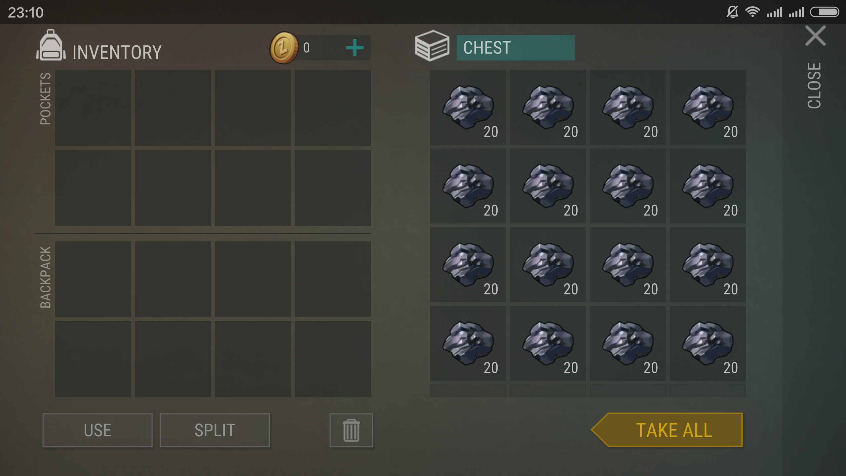Click the TAKE ALL button

[667, 430]
